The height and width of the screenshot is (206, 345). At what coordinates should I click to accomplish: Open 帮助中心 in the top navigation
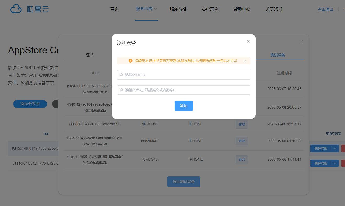tap(242, 9)
